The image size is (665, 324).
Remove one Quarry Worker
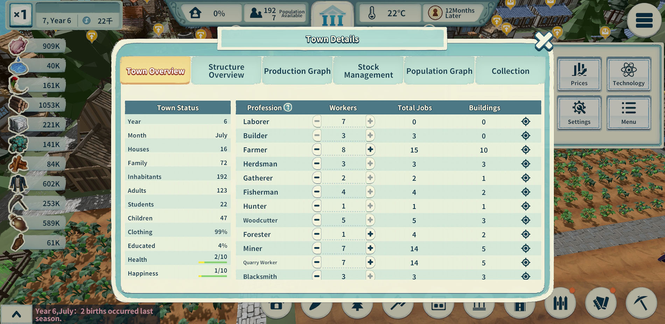[x=317, y=262]
